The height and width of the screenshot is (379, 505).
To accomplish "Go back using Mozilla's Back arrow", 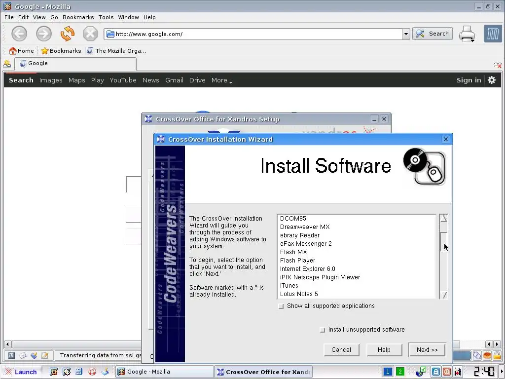I will [19, 34].
